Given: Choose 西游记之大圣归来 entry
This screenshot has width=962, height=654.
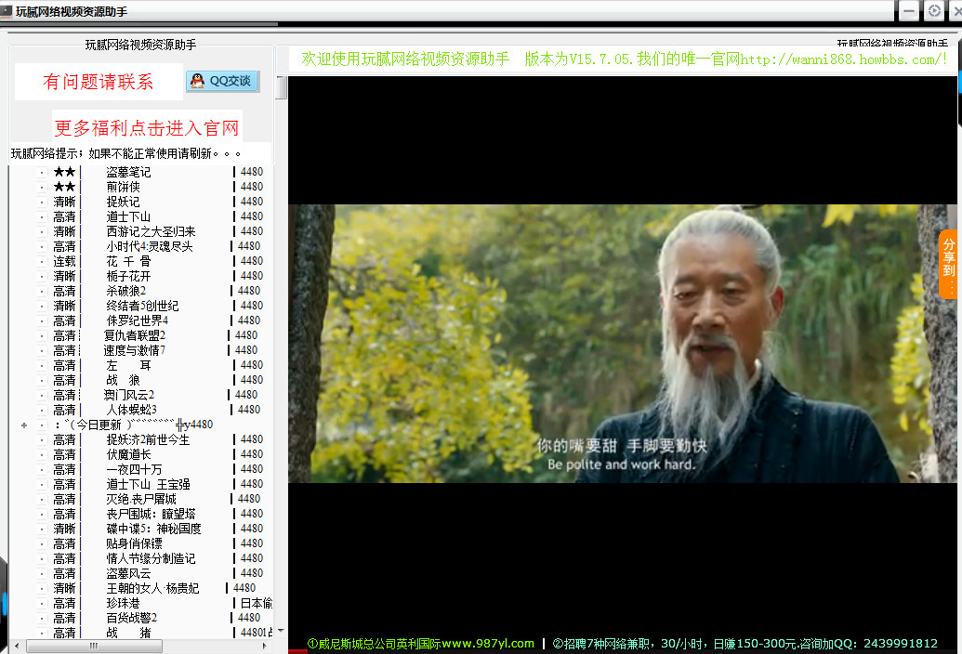Looking at the screenshot, I should click(x=151, y=231).
